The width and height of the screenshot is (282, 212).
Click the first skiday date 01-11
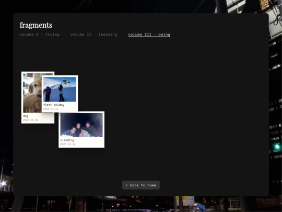pyautogui.click(x=51, y=109)
